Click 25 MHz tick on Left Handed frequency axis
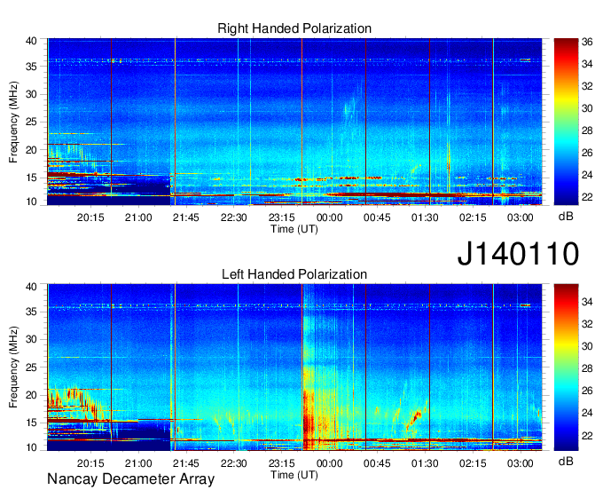The image size is (603, 490). point(31,367)
